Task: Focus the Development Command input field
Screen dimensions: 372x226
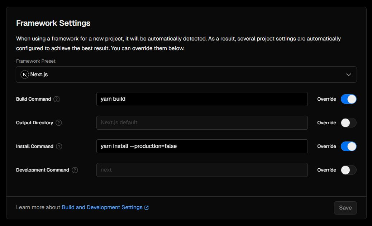Action: click(202, 170)
